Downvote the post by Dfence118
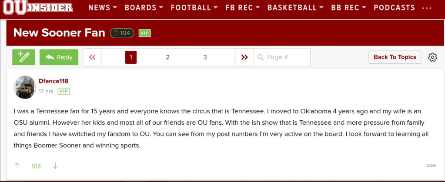The height and width of the screenshot is (182, 445). (x=55, y=165)
